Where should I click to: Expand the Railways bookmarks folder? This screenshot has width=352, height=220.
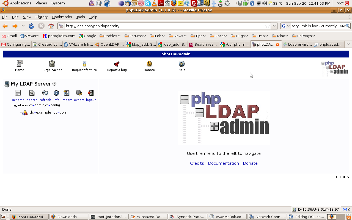304,36
